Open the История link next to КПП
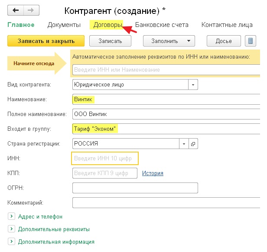The height and width of the screenshot is (252, 267). tap(153, 173)
